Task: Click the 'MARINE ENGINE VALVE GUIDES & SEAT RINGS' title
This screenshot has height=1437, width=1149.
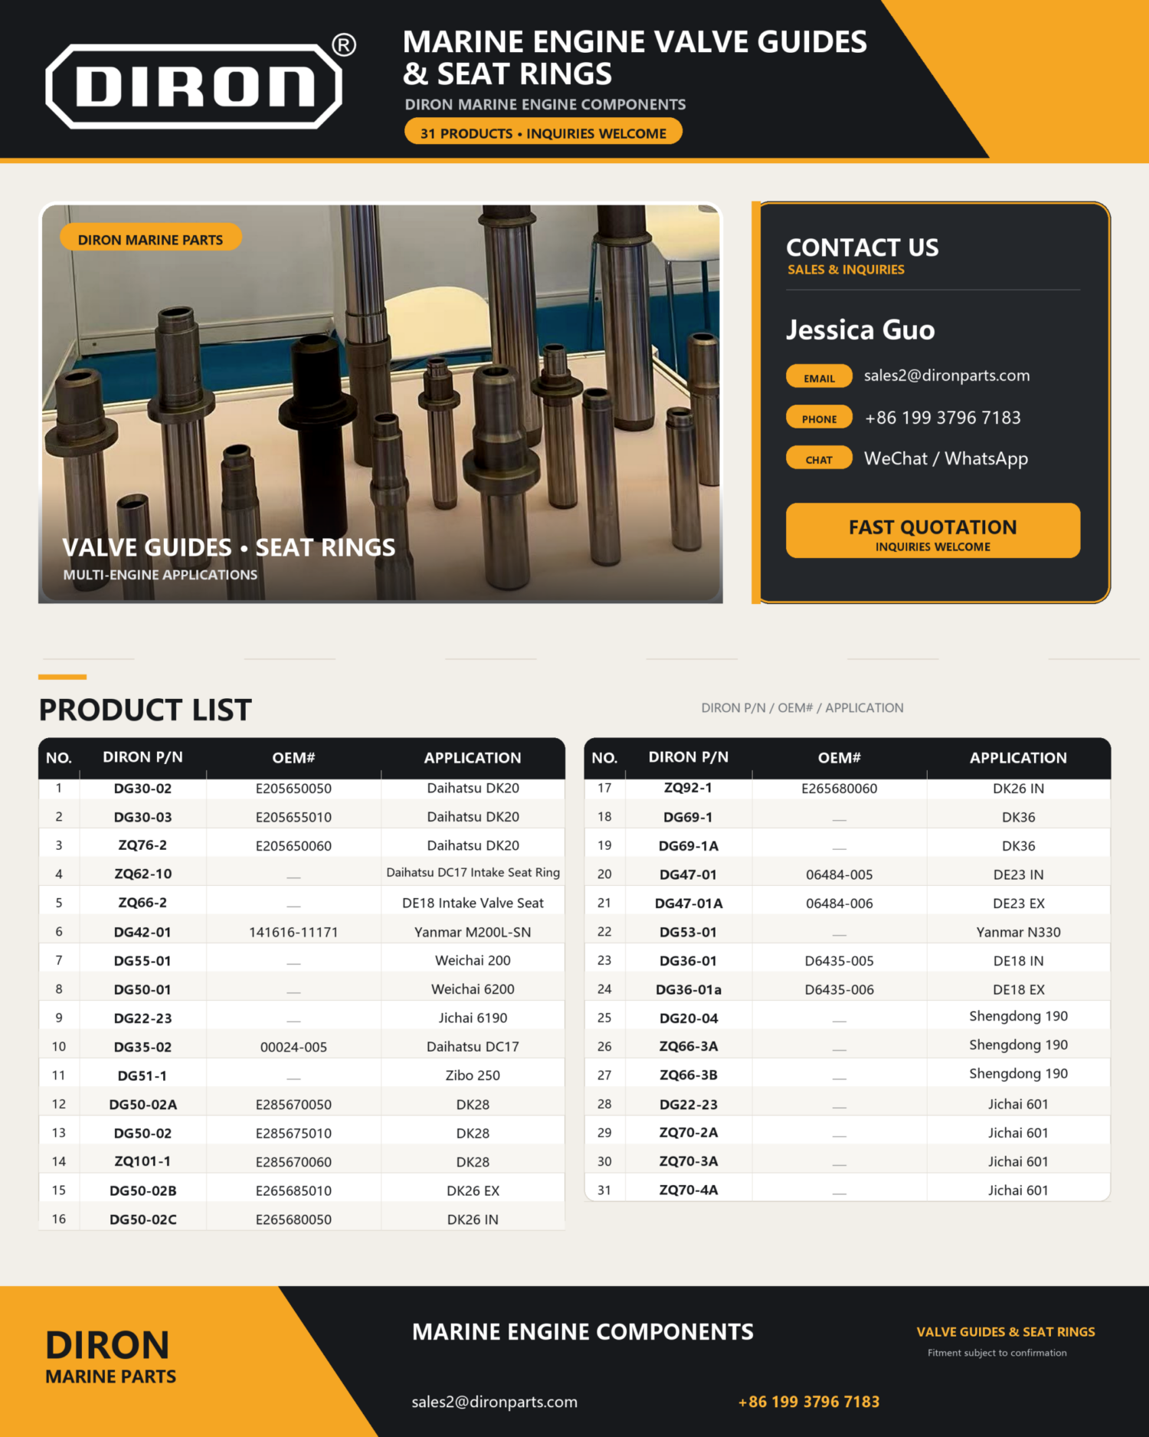Action: pos(635,57)
